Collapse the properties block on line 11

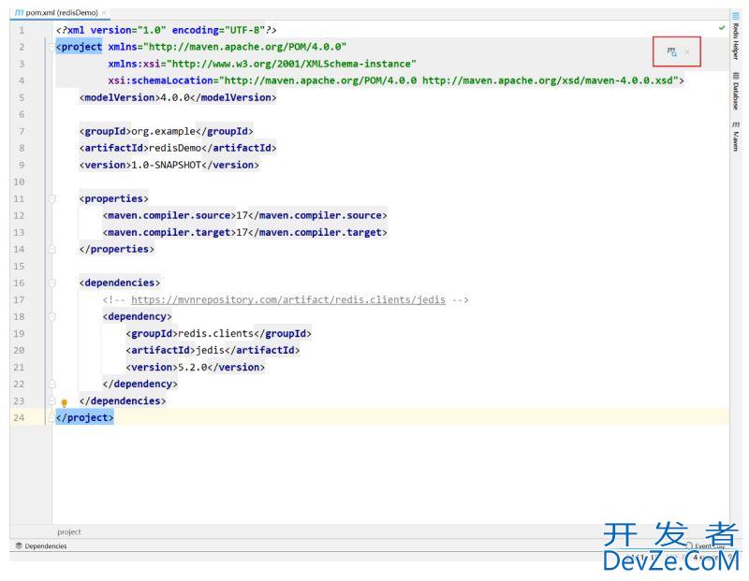51,198
